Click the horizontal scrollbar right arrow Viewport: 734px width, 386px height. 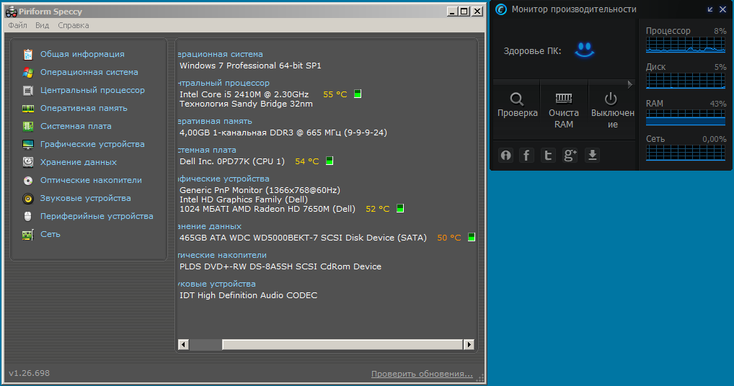pos(469,344)
